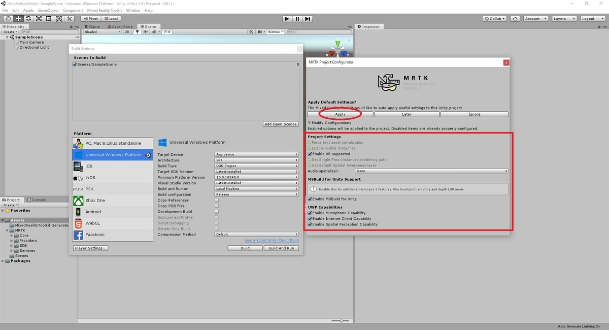Select the Android platform entry
The width and height of the screenshot is (609, 330).
(113, 212)
